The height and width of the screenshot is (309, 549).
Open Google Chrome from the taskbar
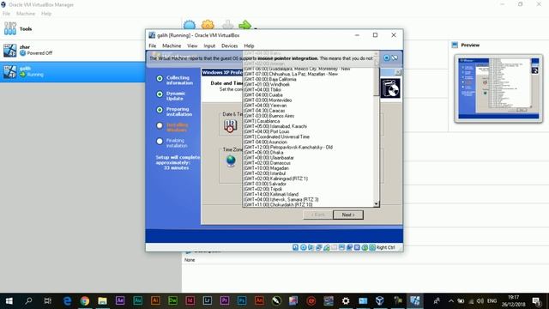pyautogui.click(x=85, y=301)
